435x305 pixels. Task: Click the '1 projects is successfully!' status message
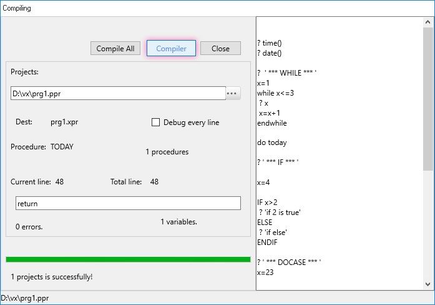tap(52, 277)
